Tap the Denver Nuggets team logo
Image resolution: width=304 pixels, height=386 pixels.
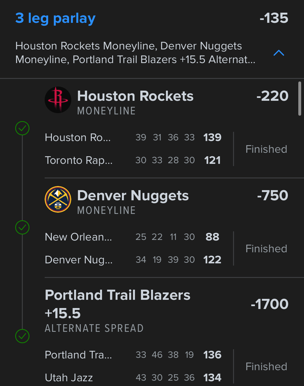coord(58,199)
